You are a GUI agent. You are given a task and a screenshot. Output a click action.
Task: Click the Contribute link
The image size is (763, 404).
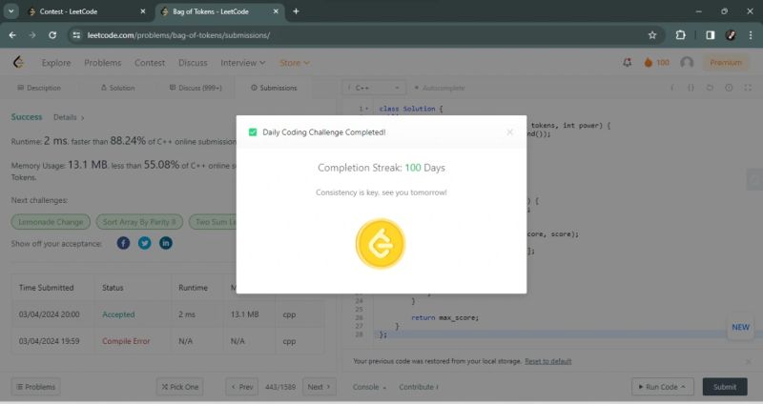(x=419, y=387)
